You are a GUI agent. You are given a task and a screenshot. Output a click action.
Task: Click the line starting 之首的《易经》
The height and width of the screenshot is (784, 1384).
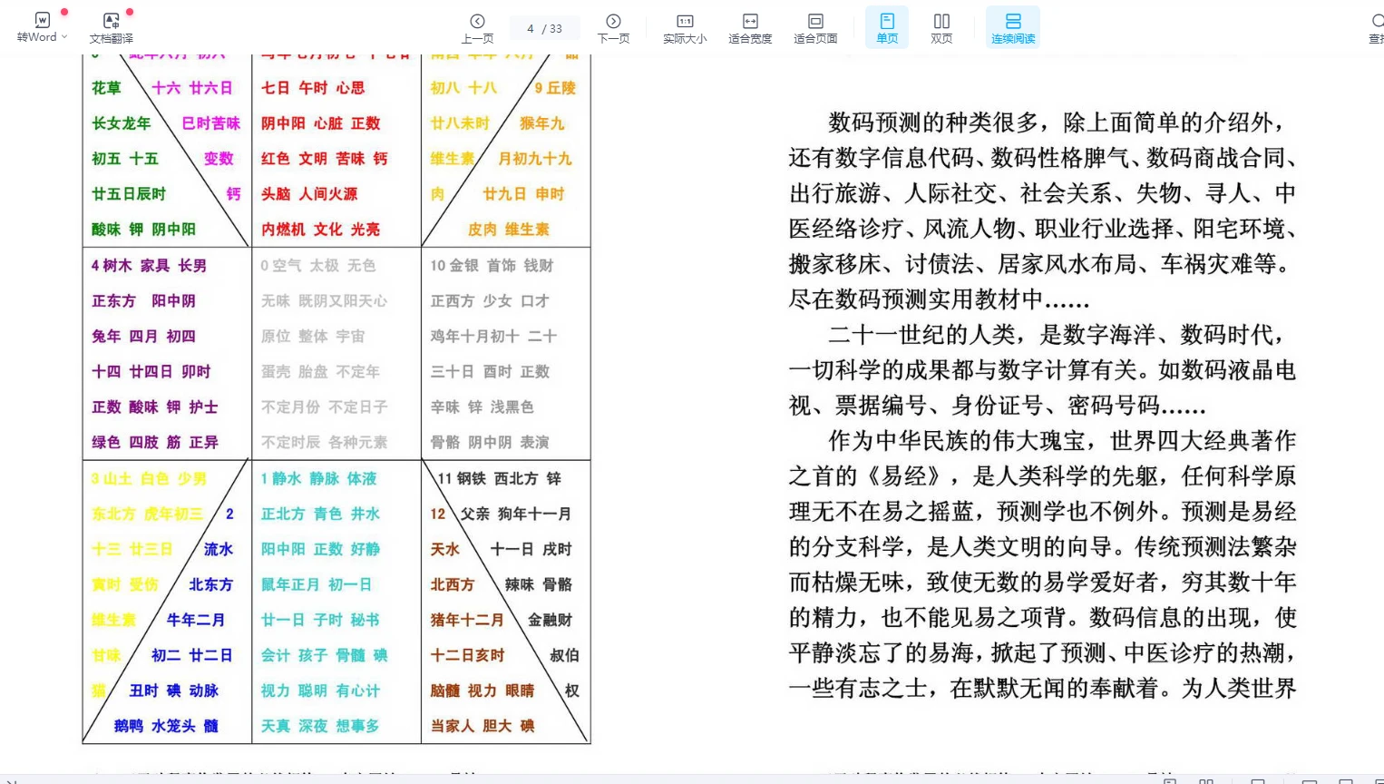click(x=1042, y=476)
